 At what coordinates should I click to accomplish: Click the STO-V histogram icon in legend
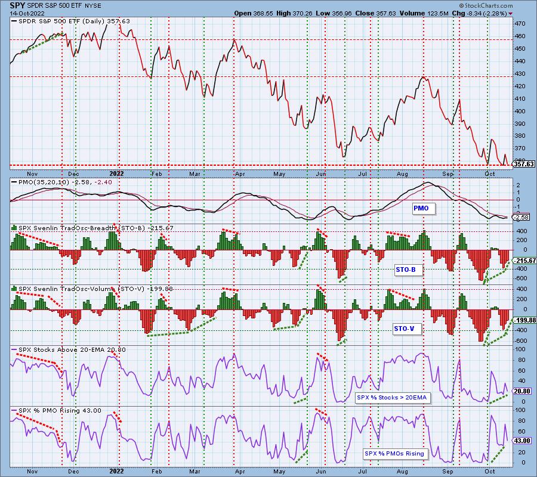point(14,289)
